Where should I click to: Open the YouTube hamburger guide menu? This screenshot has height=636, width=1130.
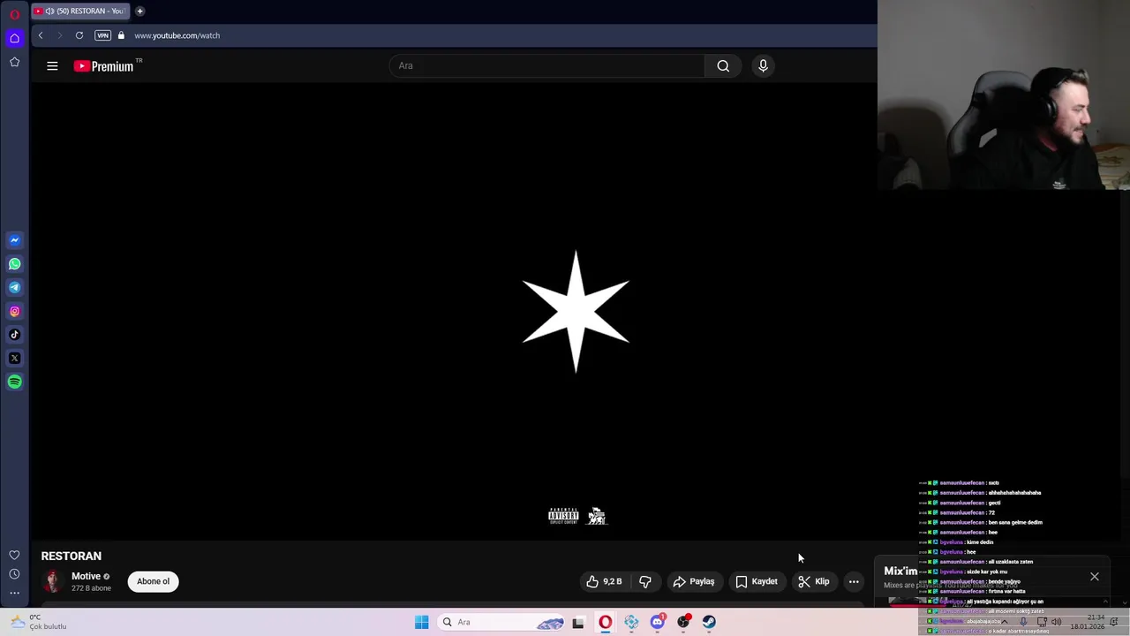coord(52,66)
